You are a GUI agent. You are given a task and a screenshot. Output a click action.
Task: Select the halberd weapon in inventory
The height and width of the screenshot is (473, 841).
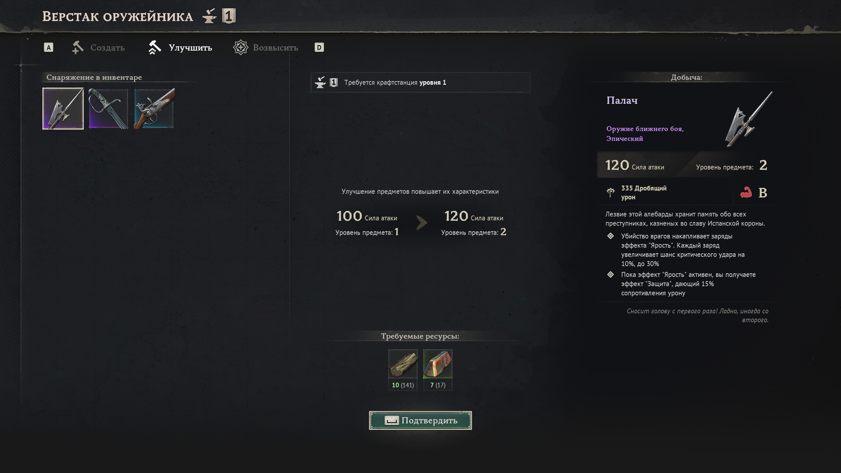point(63,108)
